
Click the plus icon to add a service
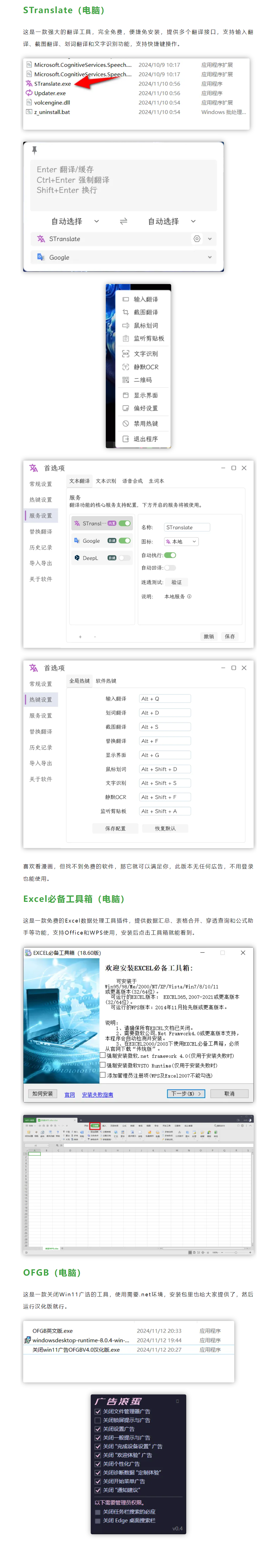point(80,637)
